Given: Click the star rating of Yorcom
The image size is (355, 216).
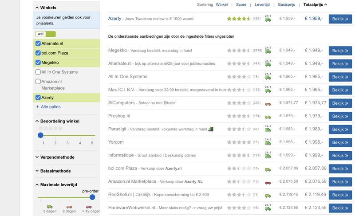Looking at the screenshot, I should [x=239, y=142].
